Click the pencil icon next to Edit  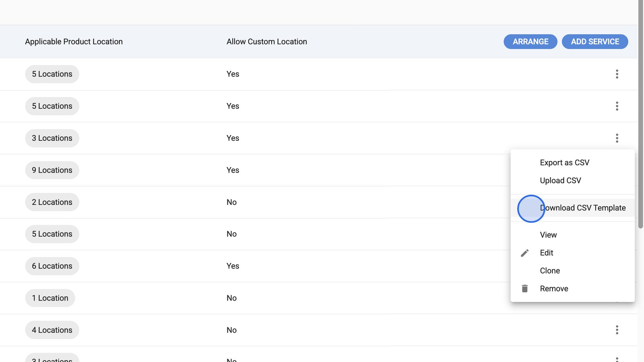(x=524, y=253)
